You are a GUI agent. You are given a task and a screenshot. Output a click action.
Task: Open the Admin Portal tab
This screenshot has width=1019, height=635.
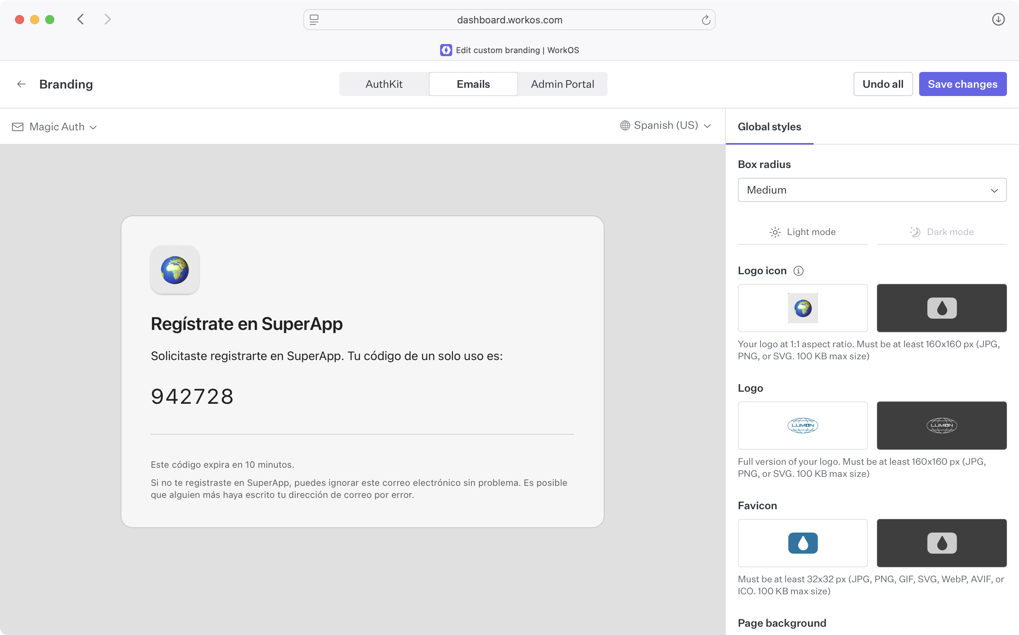click(562, 84)
